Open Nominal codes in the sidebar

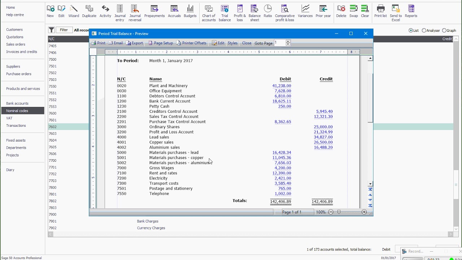(22, 111)
